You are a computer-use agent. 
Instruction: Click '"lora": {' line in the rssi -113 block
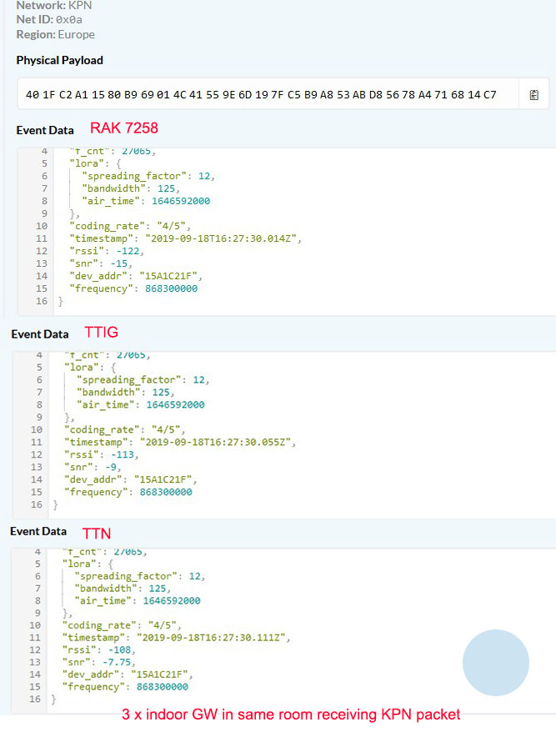click(x=90, y=368)
